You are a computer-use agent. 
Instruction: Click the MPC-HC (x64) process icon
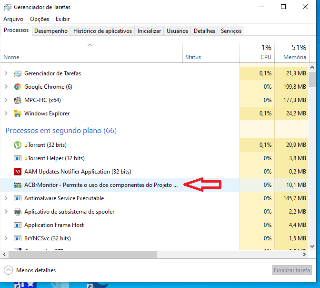[18, 100]
